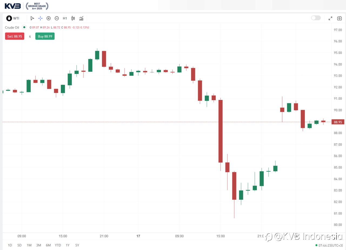
Task: Activate the crosshair cursor tool
Action: 40,18
